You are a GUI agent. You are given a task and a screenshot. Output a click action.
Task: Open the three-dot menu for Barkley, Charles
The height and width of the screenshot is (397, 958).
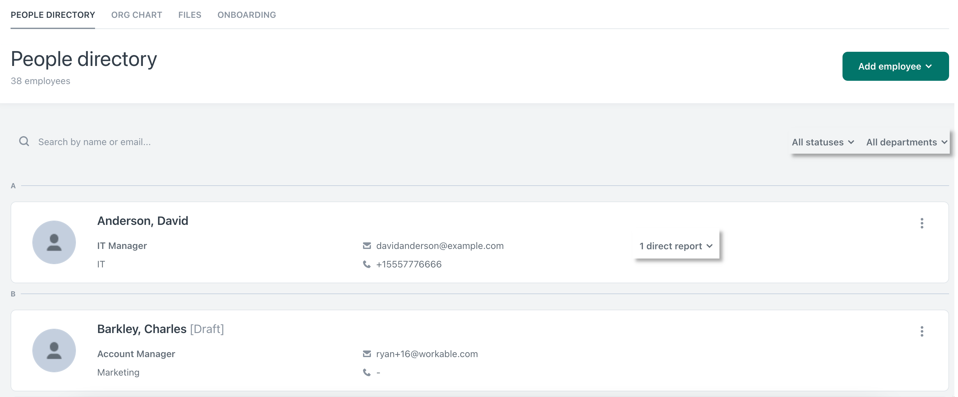tap(922, 331)
